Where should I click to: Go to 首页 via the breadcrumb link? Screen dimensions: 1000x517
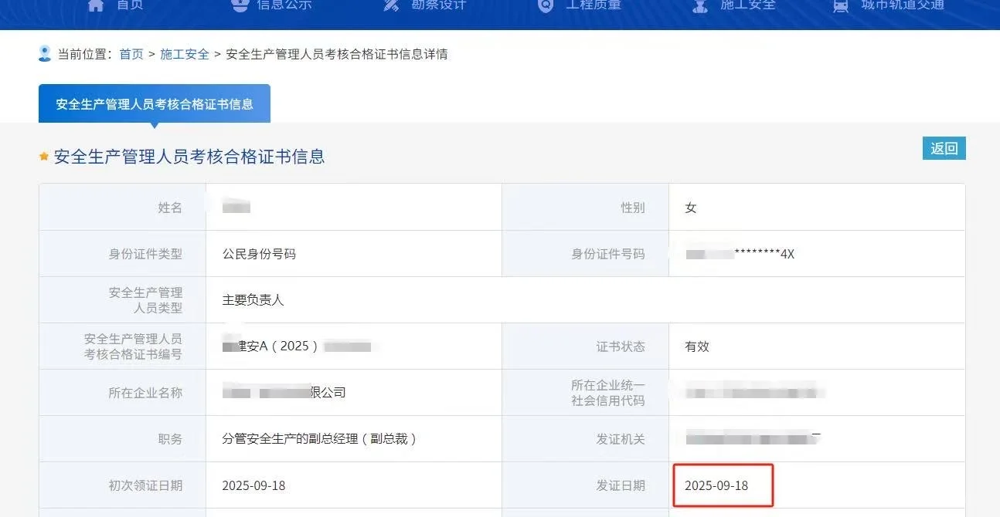pyautogui.click(x=131, y=54)
